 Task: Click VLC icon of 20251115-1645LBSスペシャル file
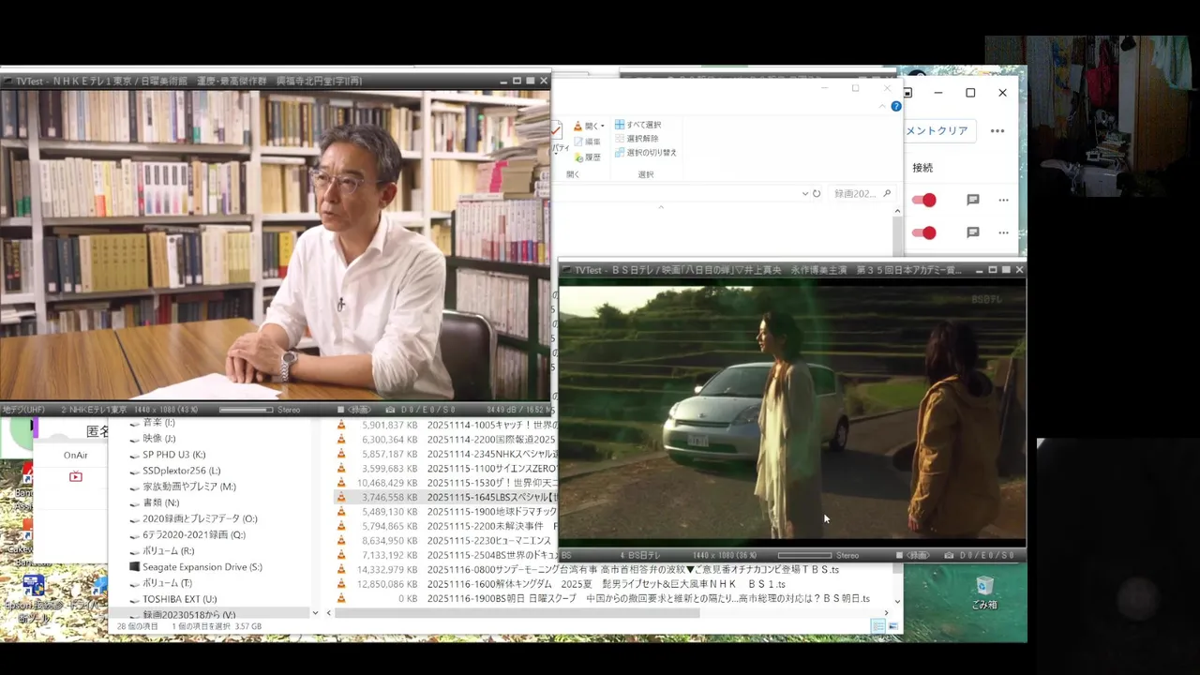[x=341, y=498]
